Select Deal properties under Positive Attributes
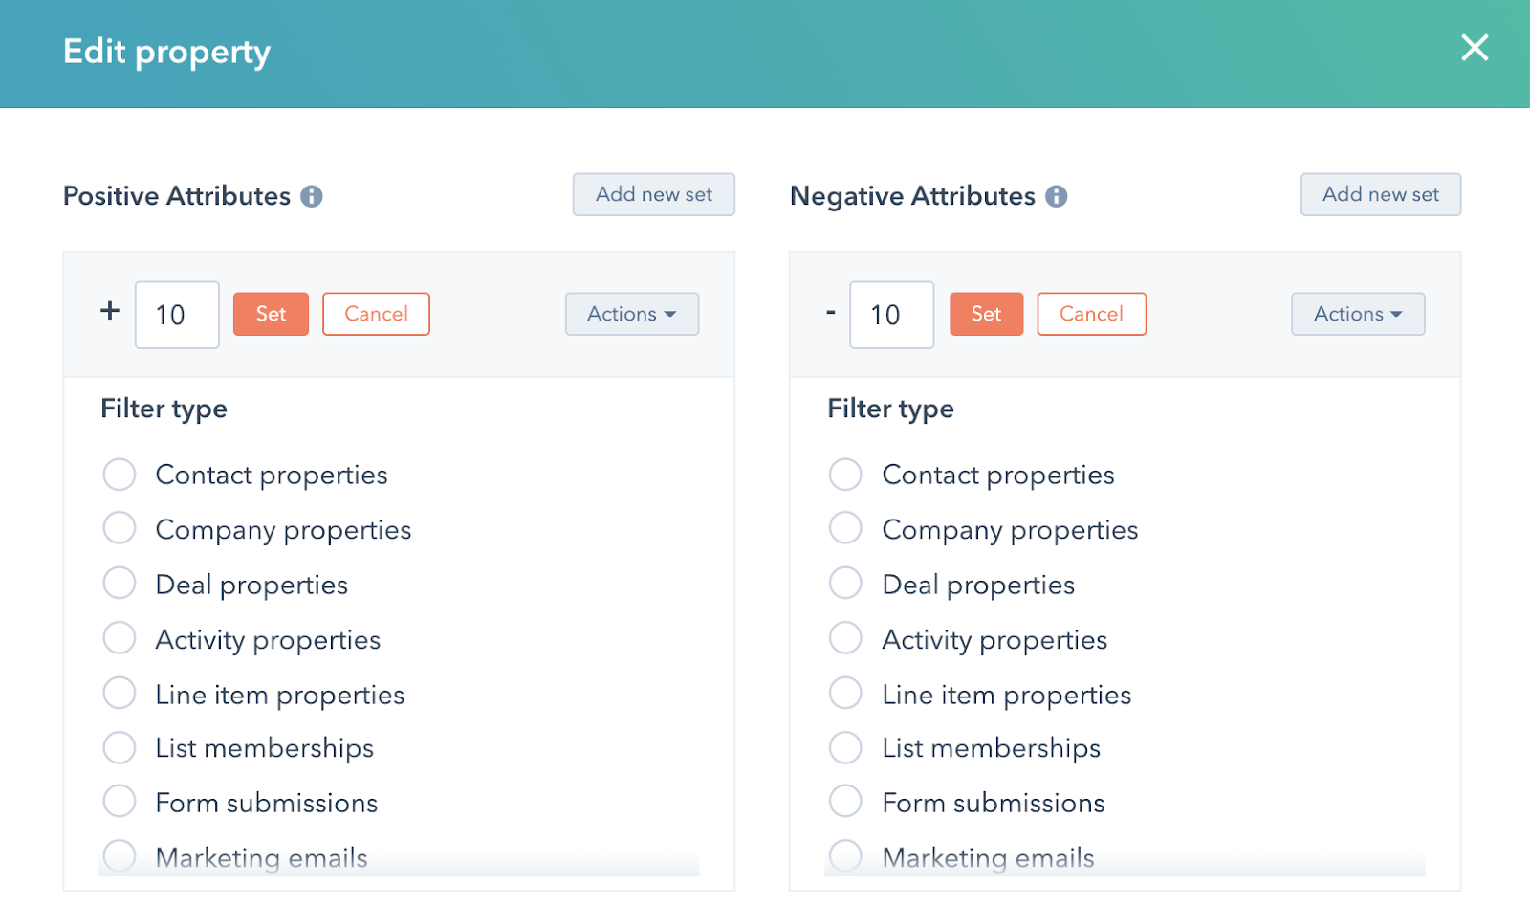Image resolution: width=1530 pixels, height=907 pixels. point(120,583)
